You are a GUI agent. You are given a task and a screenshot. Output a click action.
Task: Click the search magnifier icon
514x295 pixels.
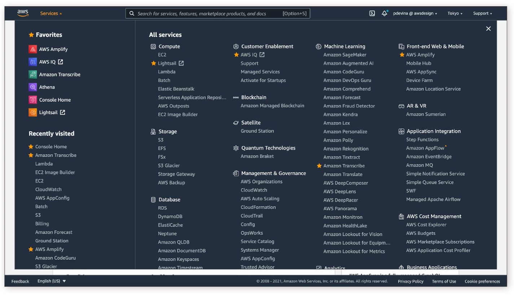click(x=132, y=13)
